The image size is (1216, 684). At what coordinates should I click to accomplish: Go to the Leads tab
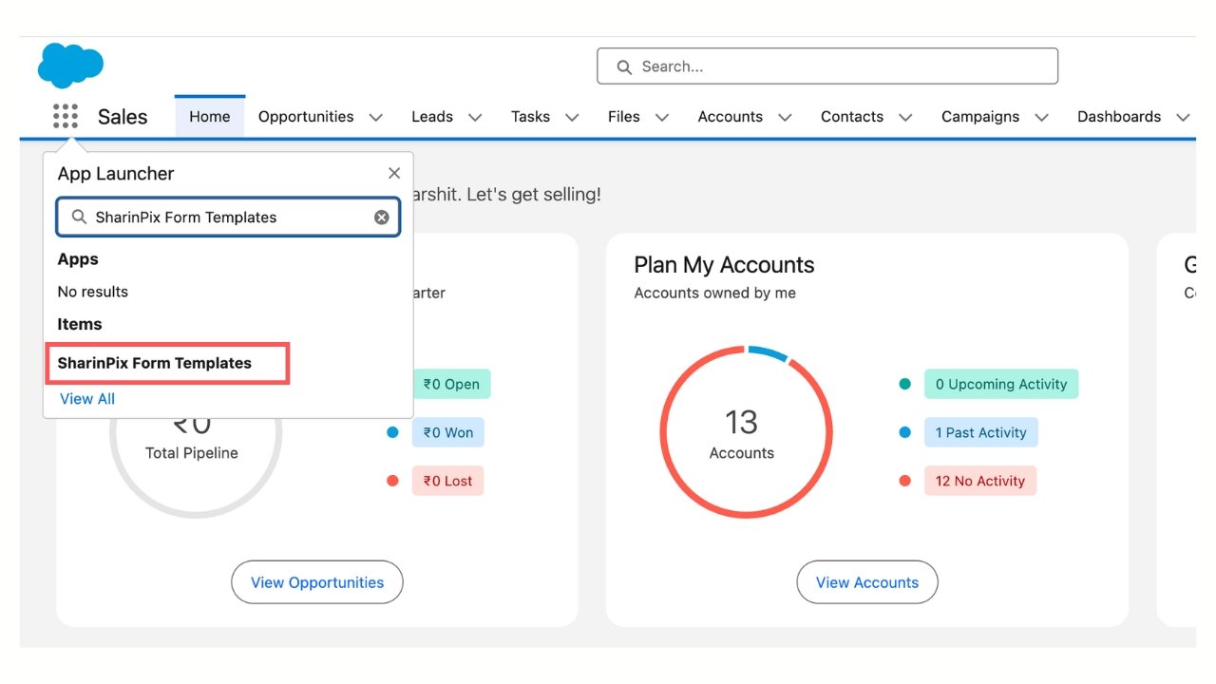(x=431, y=117)
